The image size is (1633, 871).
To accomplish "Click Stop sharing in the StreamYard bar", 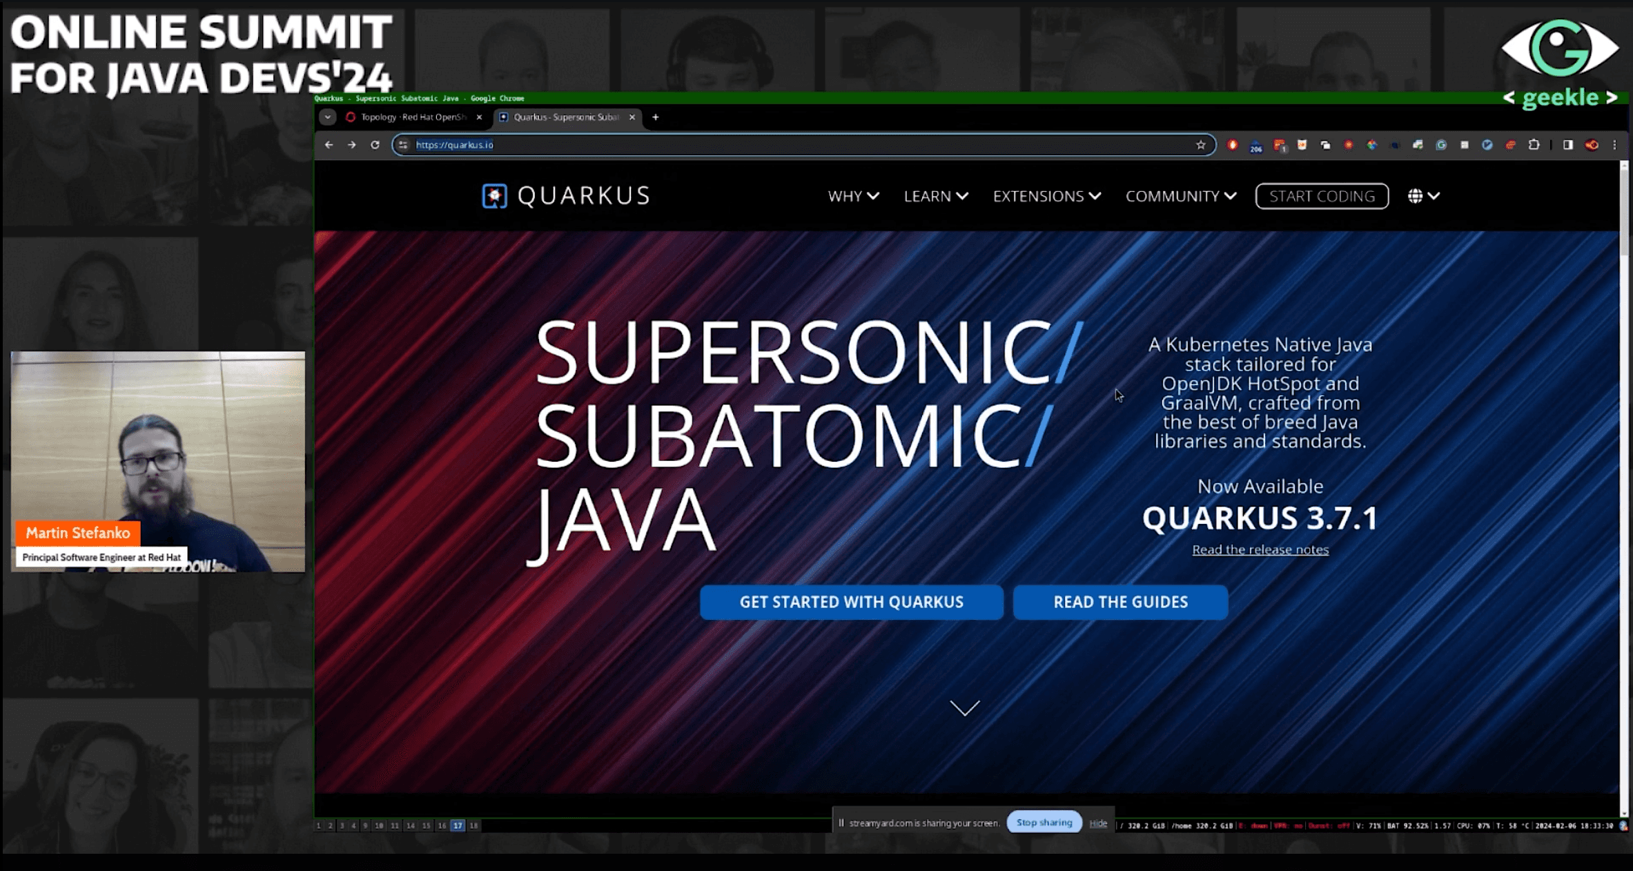I will tap(1044, 822).
